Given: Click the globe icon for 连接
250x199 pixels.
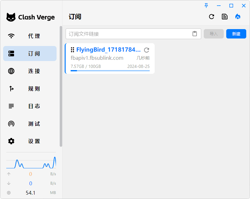Looking at the screenshot, I should coord(11,71).
